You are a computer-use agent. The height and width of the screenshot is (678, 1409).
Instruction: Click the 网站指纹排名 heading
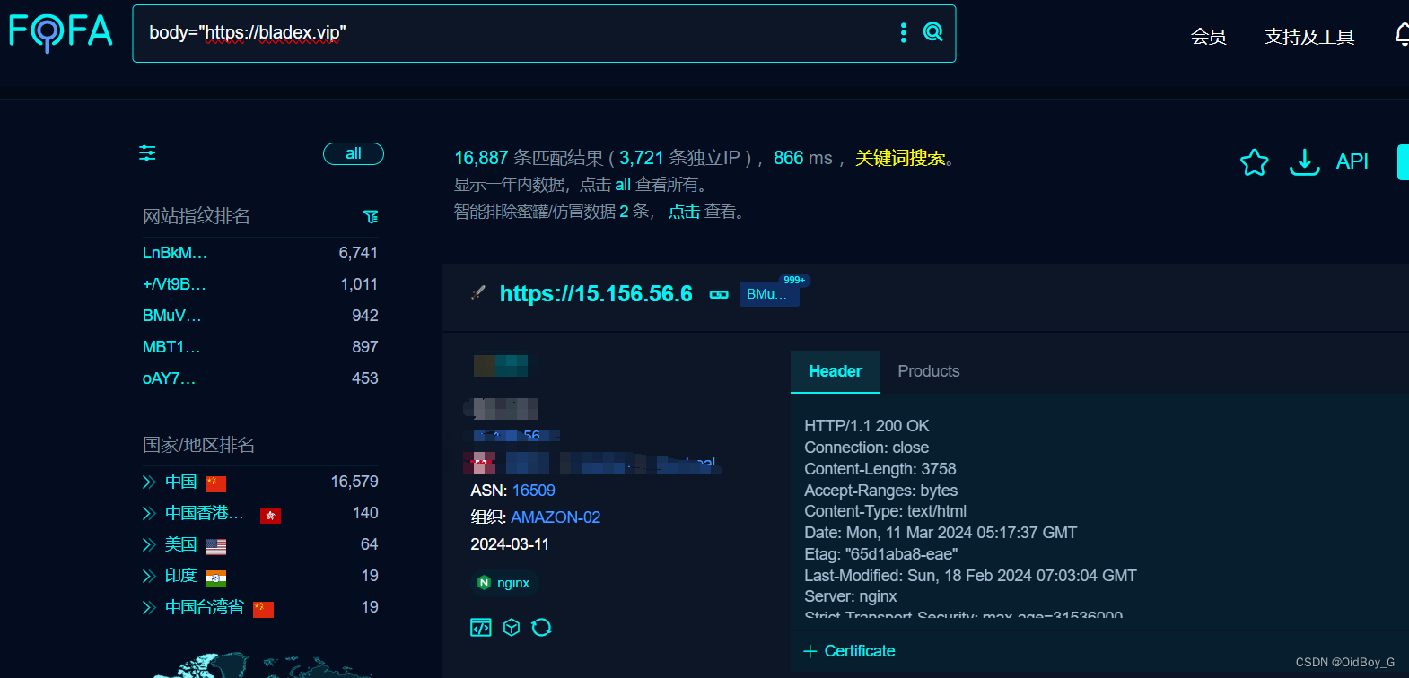(197, 216)
